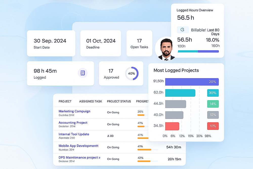
Task: Sort by the PROGRES column header
Action: click(x=142, y=101)
